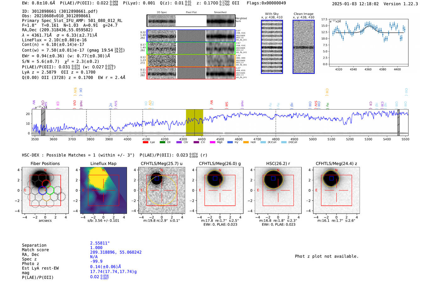This screenshot has height=299, width=440.
Task: Click the ID: 3012898661 text line
Action: [60, 11]
